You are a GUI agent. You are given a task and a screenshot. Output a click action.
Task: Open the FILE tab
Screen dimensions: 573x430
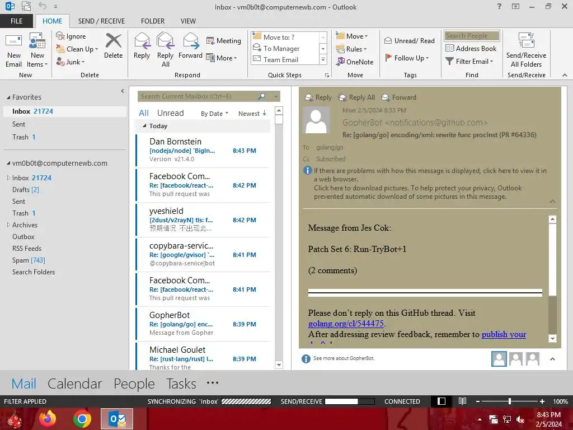click(16, 21)
